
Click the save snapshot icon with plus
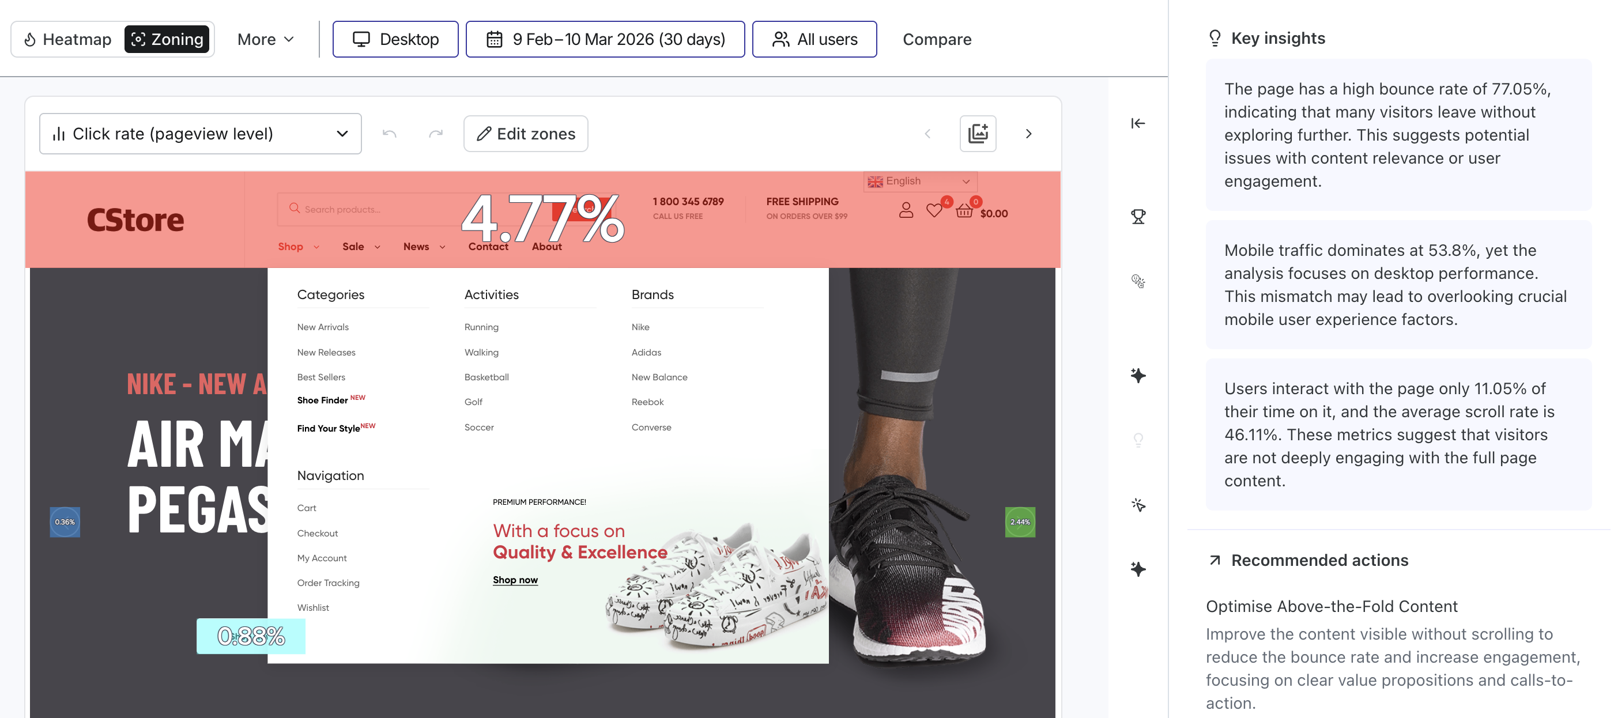[978, 134]
